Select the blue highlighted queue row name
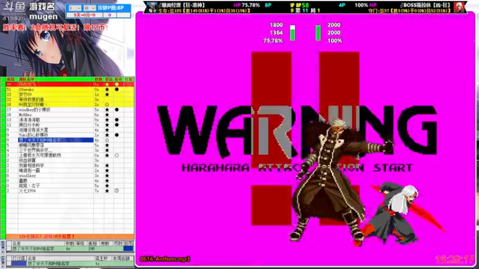 [56, 140]
